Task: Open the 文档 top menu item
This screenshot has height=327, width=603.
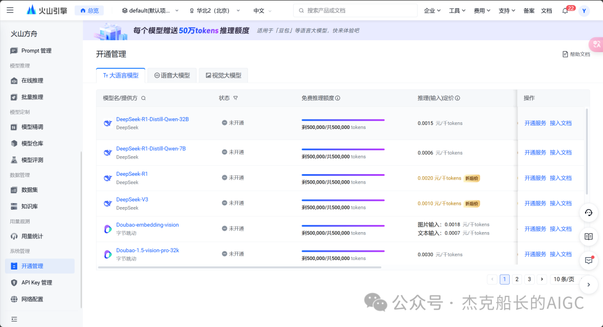Action: (547, 11)
